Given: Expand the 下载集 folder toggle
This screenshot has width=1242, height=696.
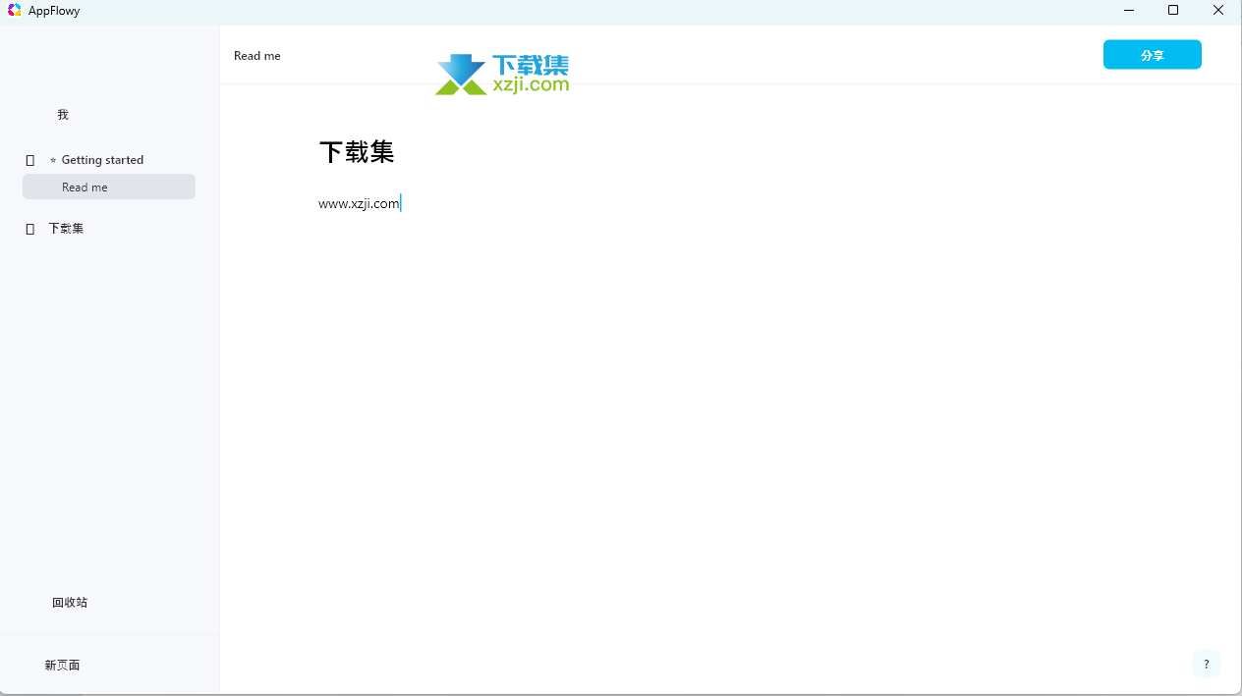Looking at the screenshot, I should (30, 229).
